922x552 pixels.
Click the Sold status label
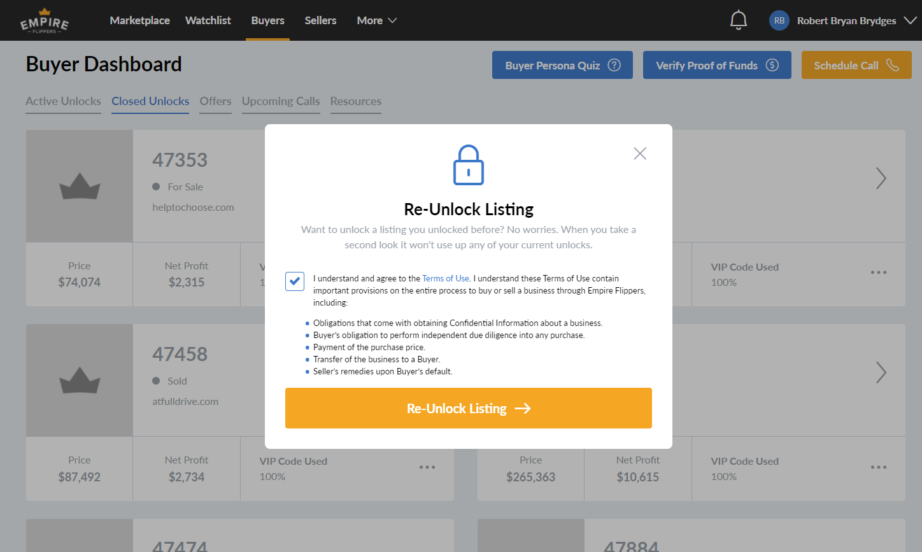pos(177,381)
